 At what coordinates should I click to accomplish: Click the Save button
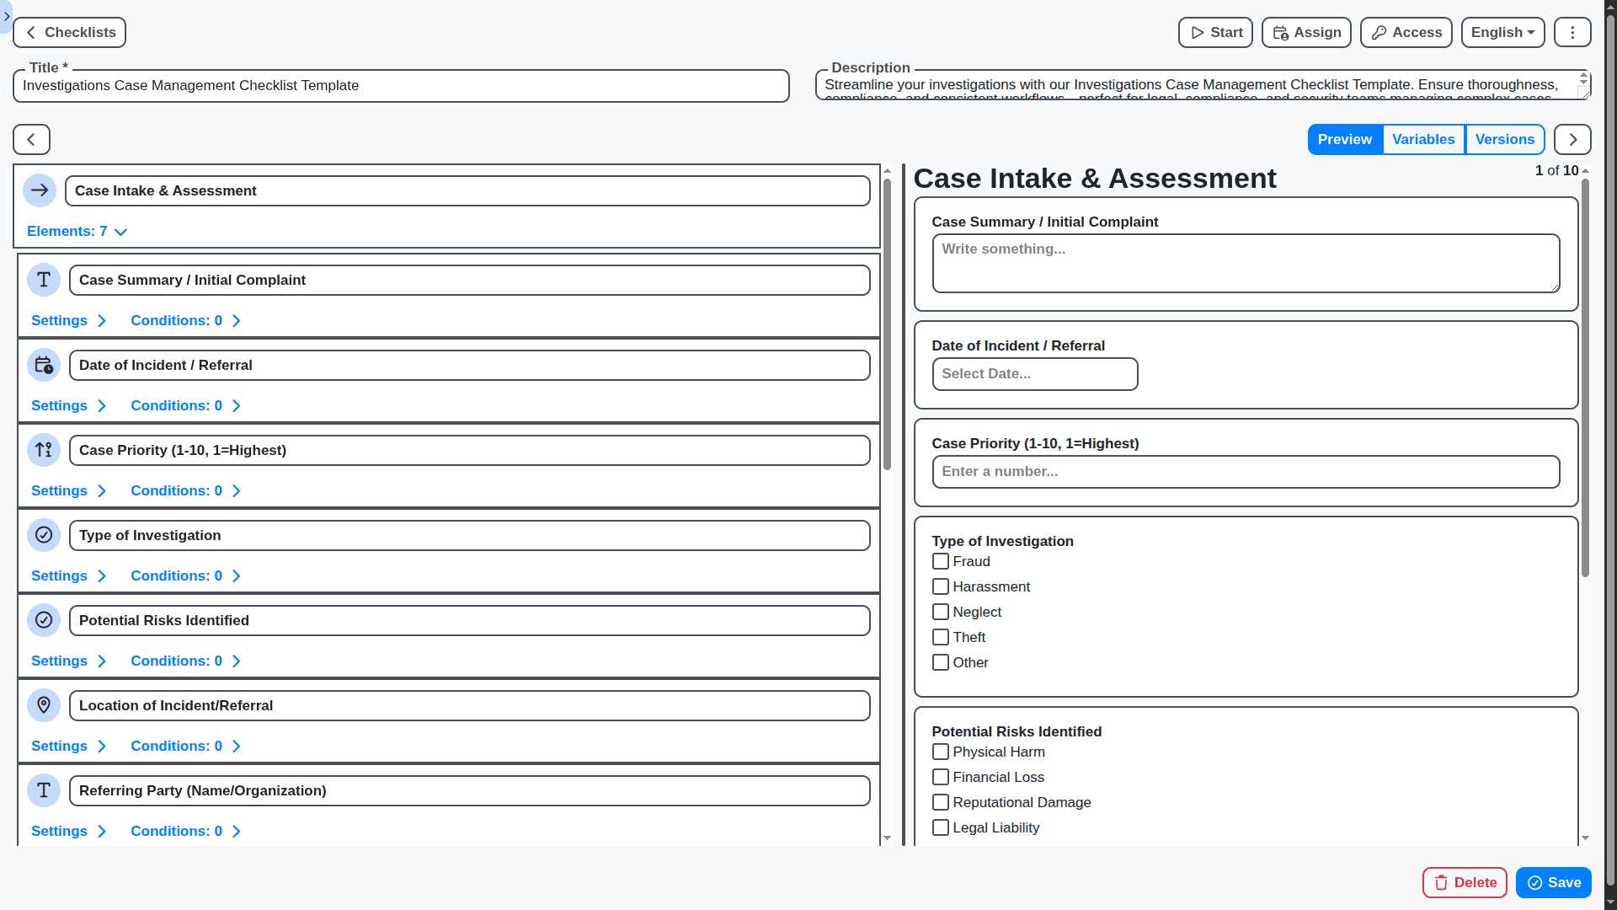click(x=1553, y=882)
